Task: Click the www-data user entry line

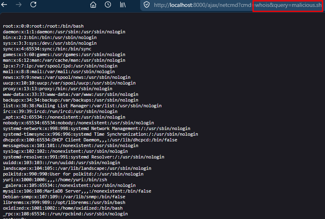Action: click(70, 94)
